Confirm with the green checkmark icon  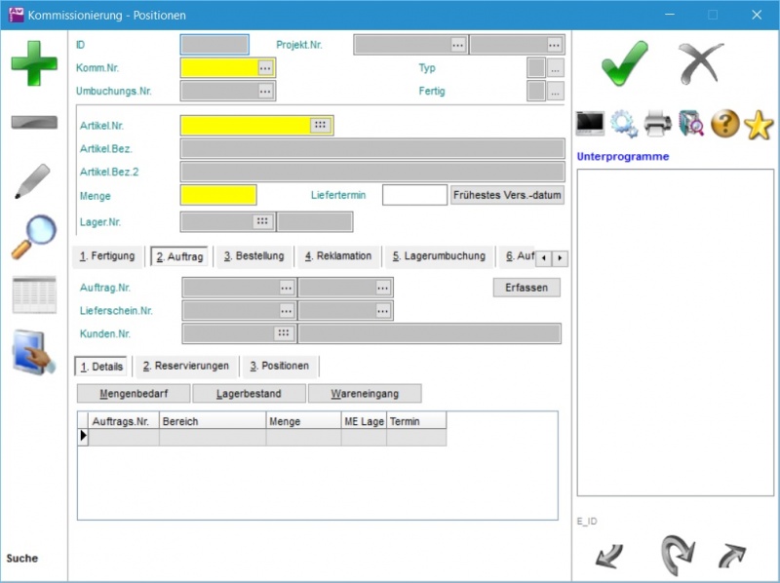[x=624, y=65]
